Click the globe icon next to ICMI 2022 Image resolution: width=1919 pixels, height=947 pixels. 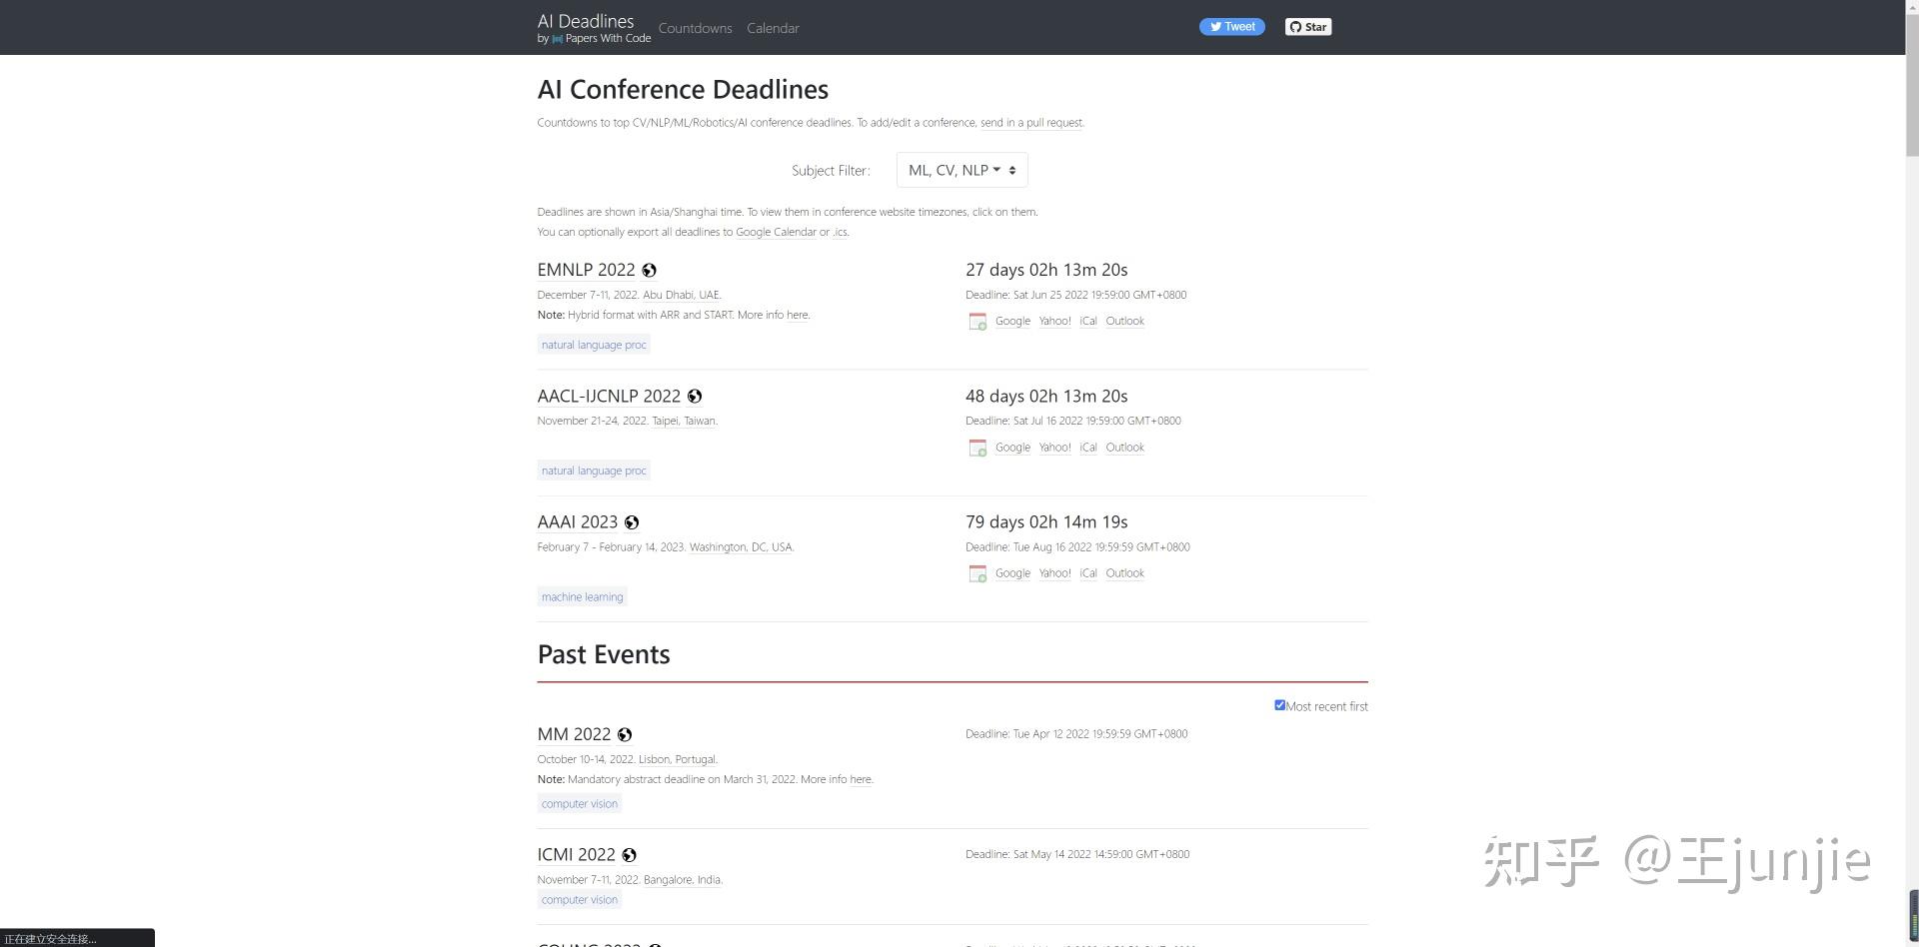[629, 855]
